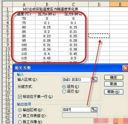Click cell D7 with dashed marquee border
Viewport: 128px width, 124px height.
[x=99, y=36]
